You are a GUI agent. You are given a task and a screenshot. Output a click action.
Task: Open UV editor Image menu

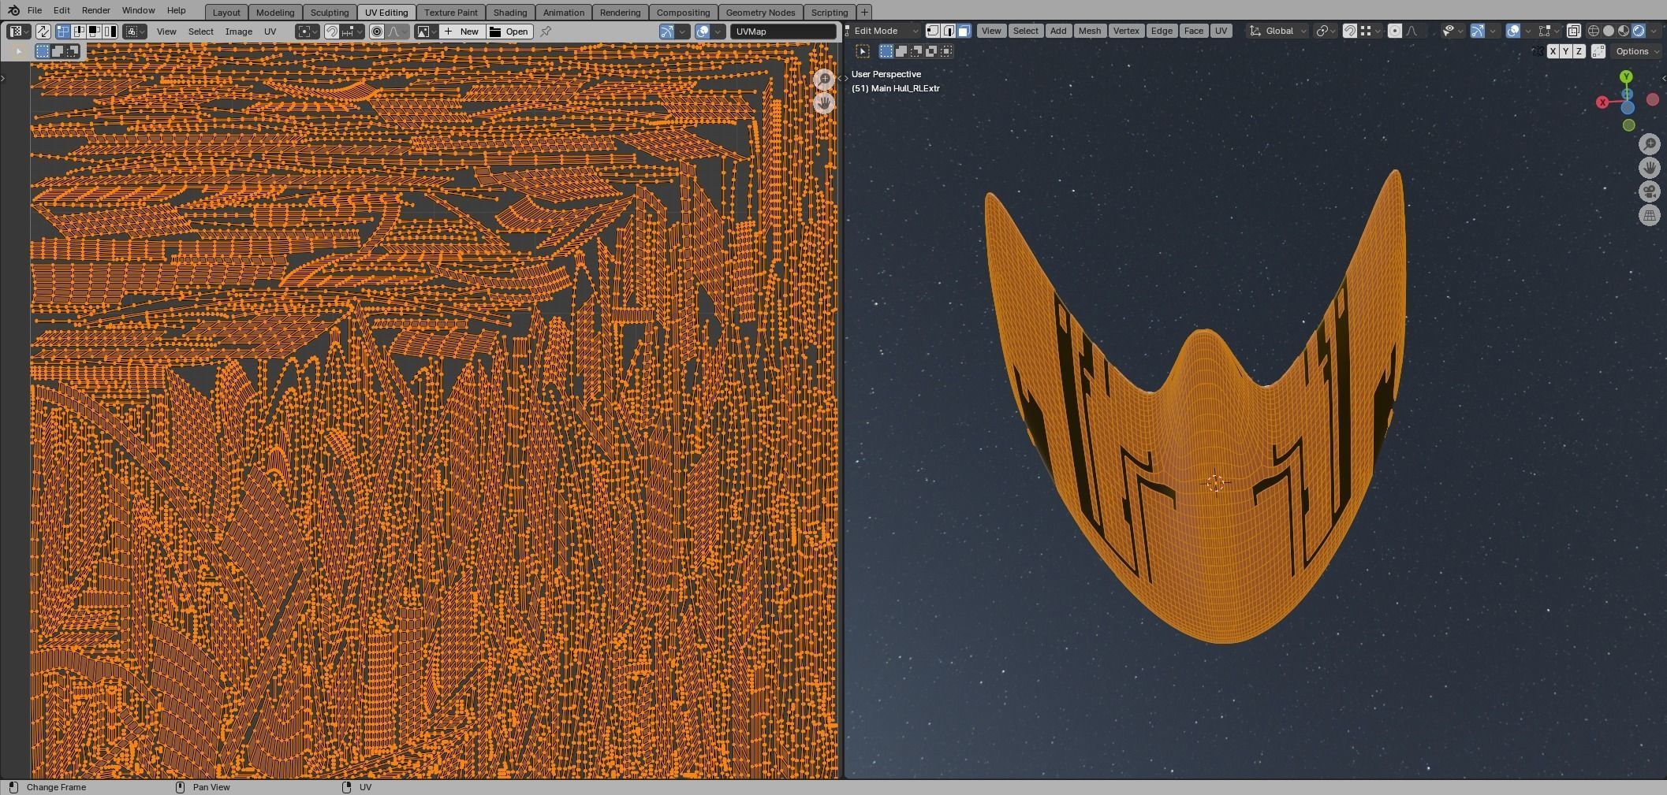tap(239, 32)
